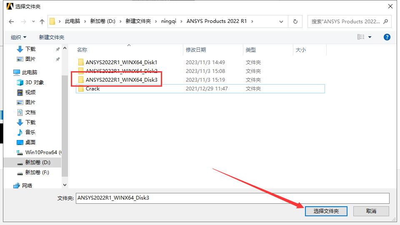Image resolution: width=400 pixels, height=225 pixels.
Task: Open 3D 对象 in the sidebar
Action: click(34, 82)
